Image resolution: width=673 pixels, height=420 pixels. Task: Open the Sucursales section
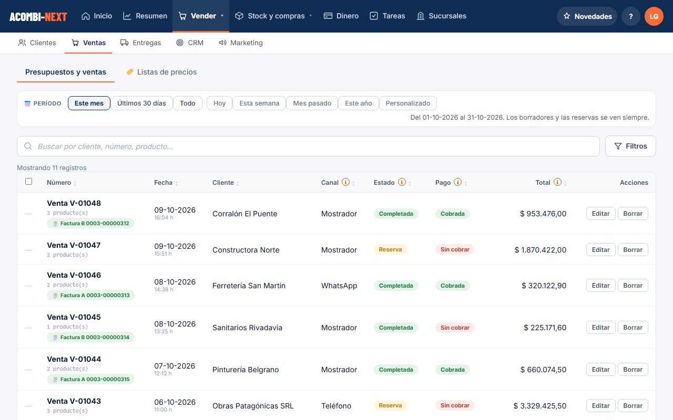coord(441,16)
